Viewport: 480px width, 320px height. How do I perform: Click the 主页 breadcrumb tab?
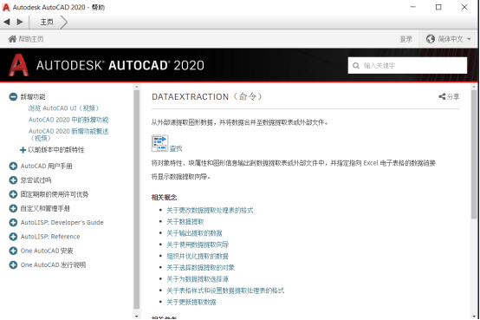tap(47, 22)
